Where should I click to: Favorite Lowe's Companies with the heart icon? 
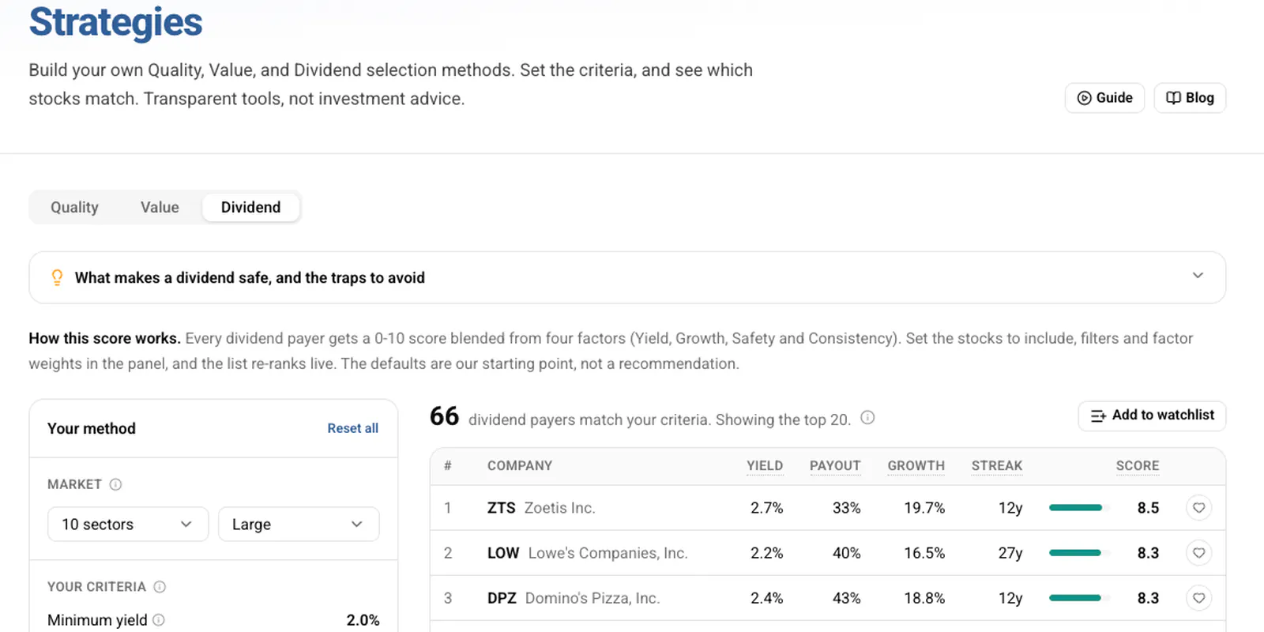click(x=1198, y=553)
